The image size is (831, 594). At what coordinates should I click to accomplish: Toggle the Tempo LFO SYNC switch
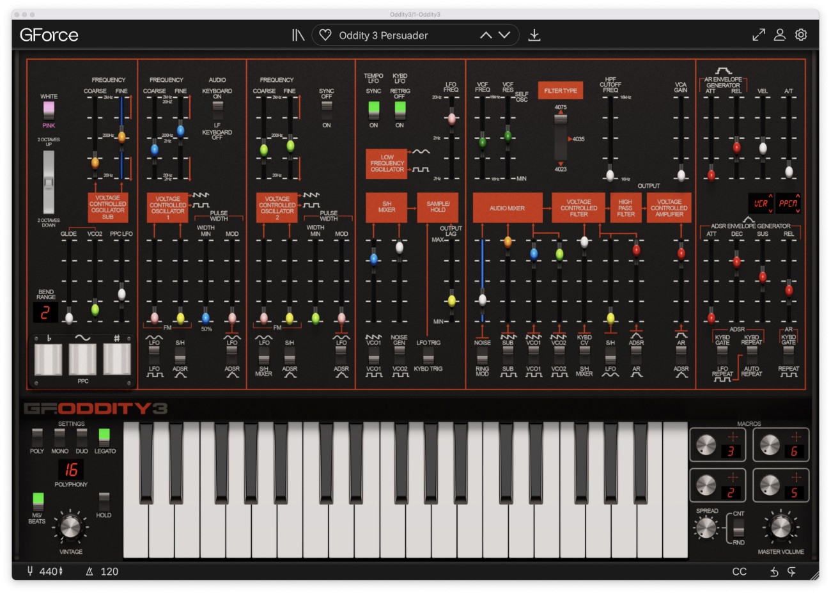(373, 109)
